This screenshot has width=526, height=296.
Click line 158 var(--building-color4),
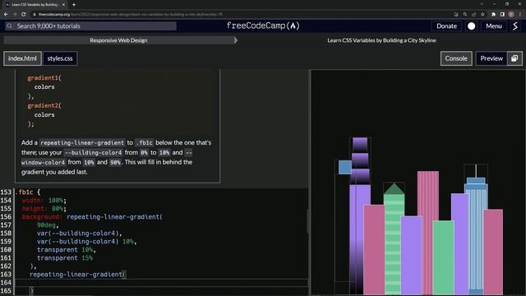80,234
